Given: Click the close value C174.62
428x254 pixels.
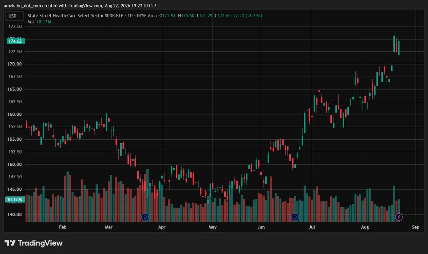Looking at the screenshot, I should pos(223,16).
